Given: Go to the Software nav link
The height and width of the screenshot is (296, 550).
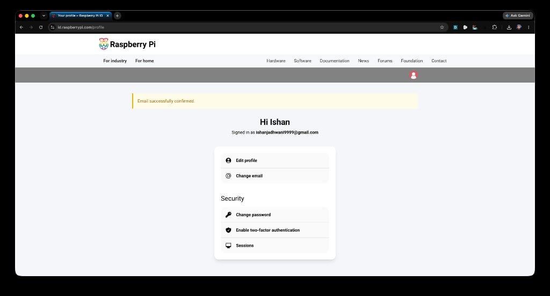Looking at the screenshot, I should (303, 61).
